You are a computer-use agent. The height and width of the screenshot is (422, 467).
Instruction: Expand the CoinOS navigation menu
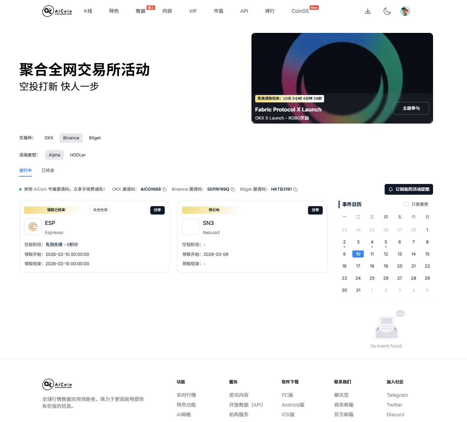pyautogui.click(x=300, y=11)
